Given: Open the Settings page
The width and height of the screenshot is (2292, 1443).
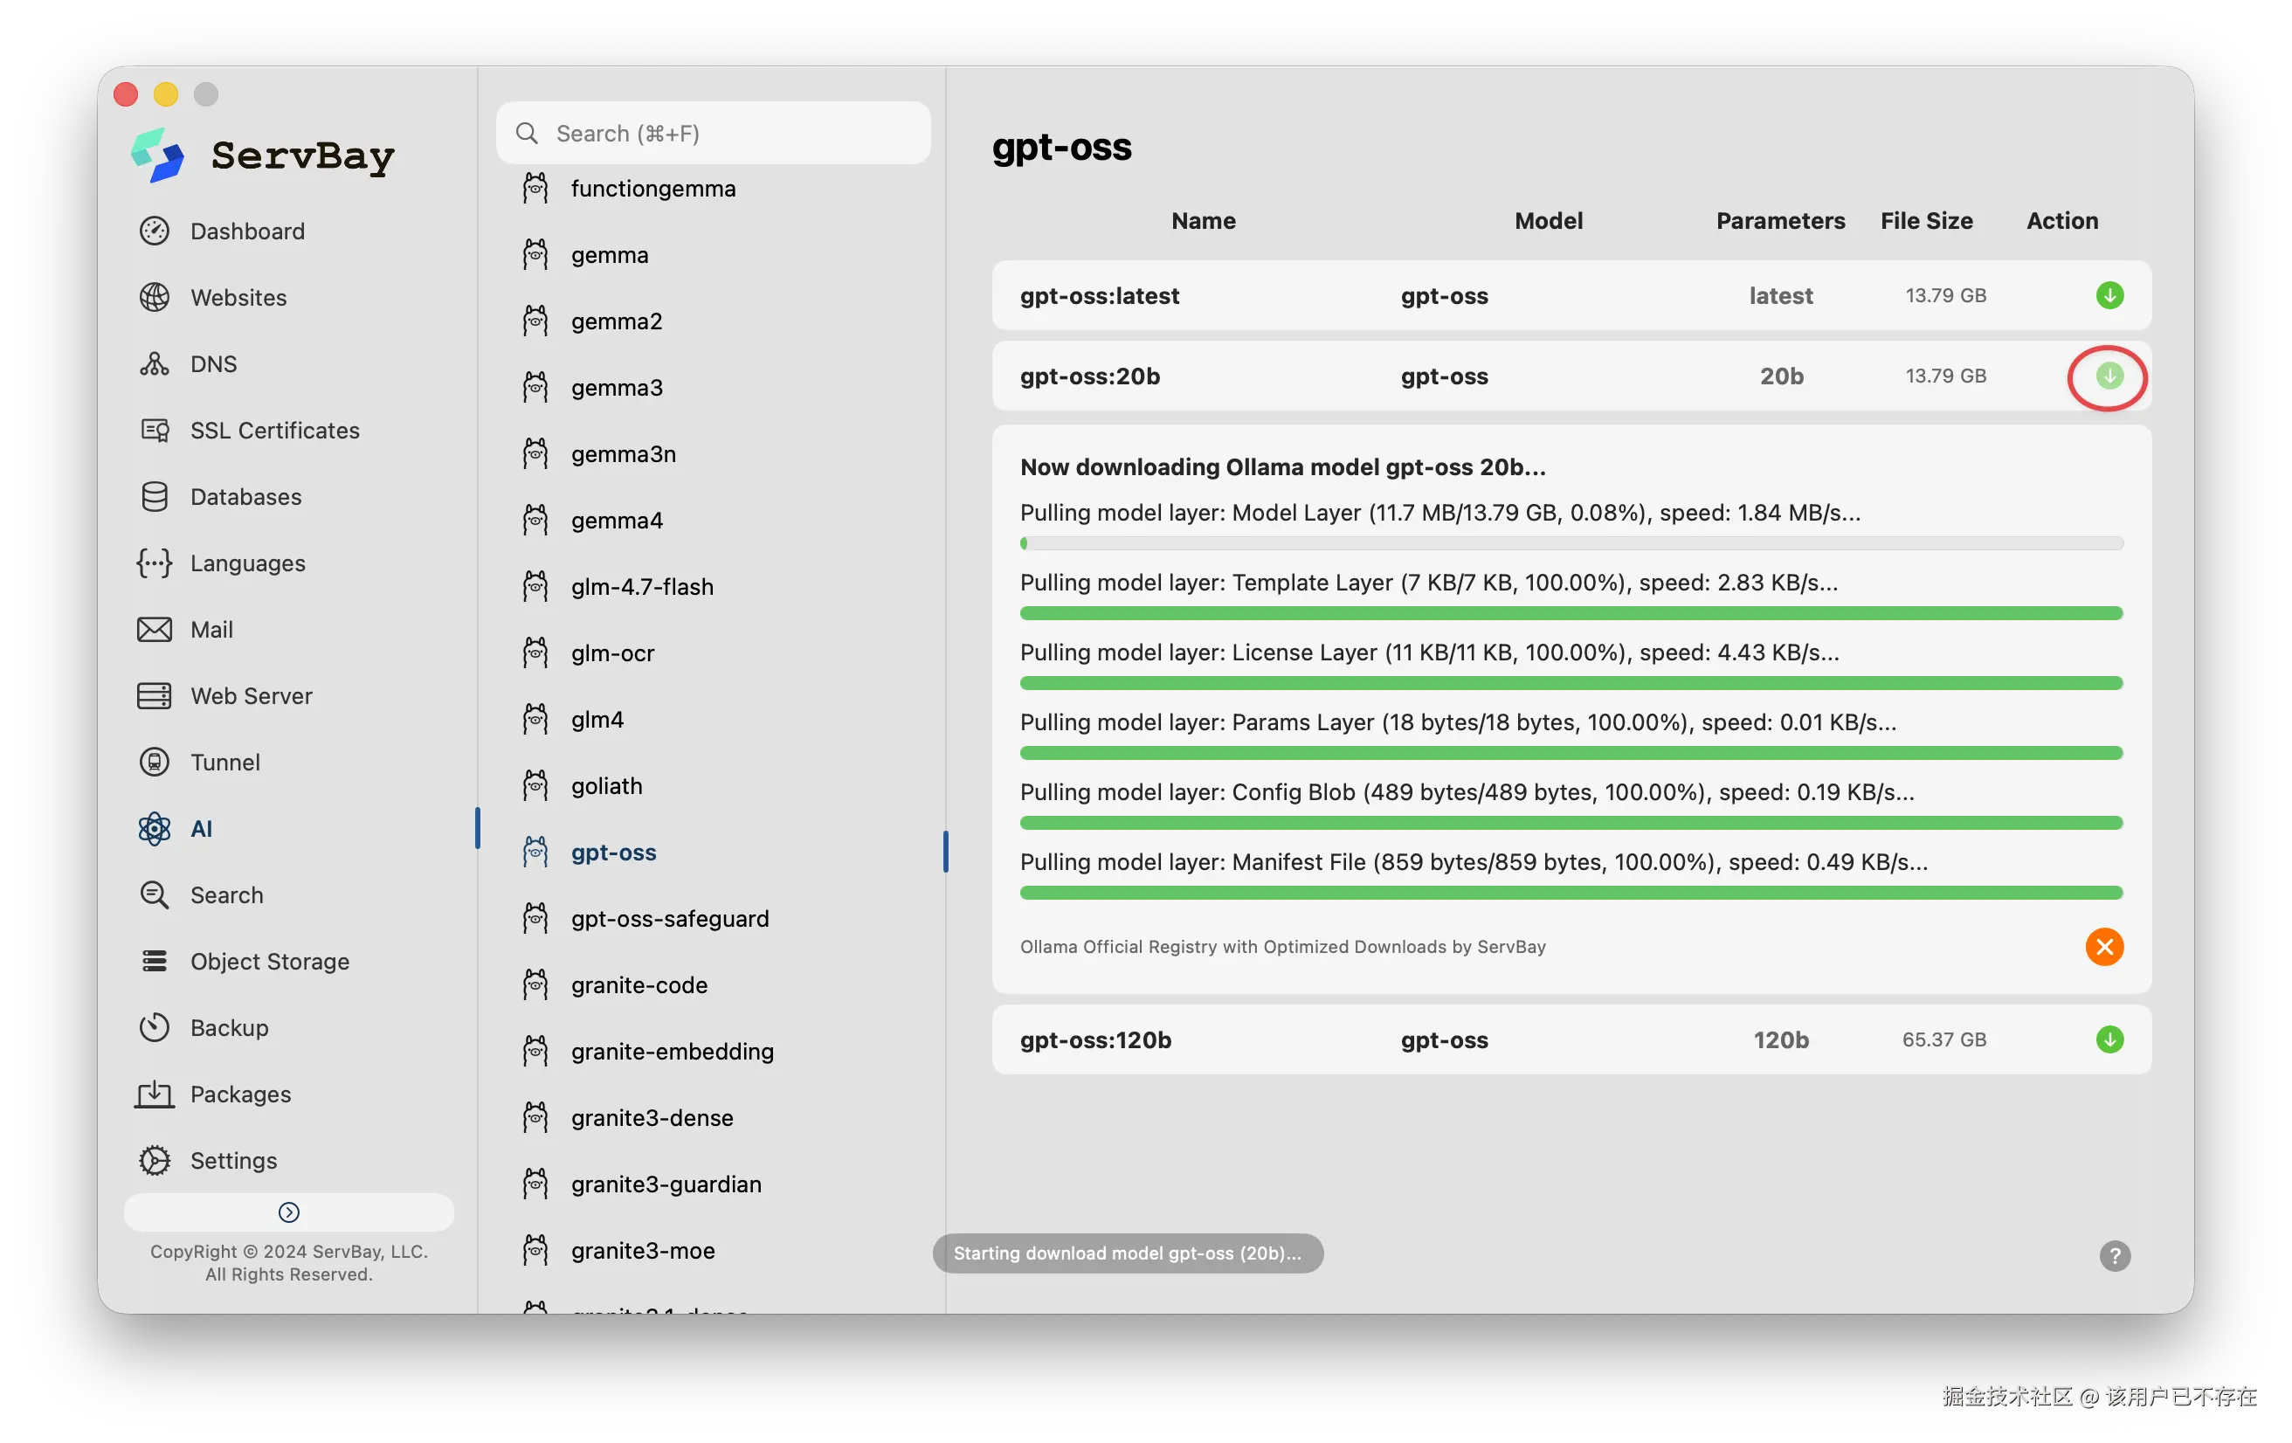Looking at the screenshot, I should coord(233,1160).
